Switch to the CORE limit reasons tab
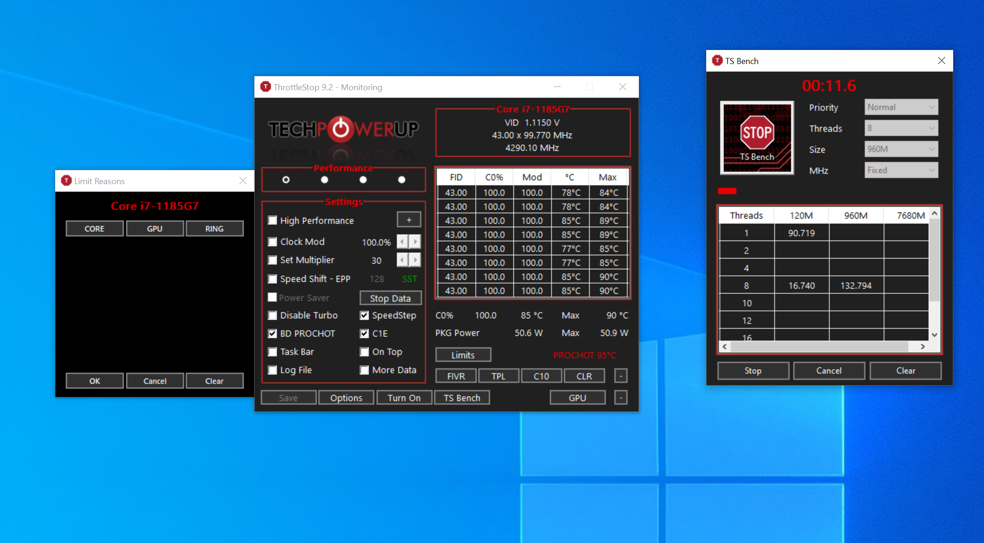 click(94, 229)
